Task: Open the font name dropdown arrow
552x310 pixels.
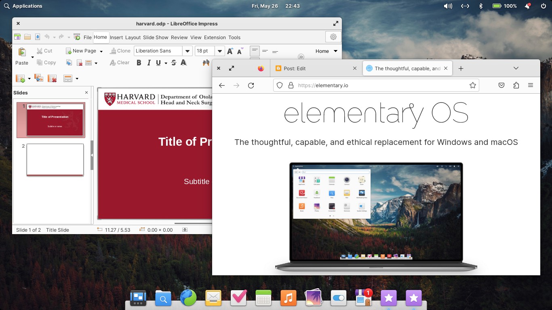Action: point(187,51)
